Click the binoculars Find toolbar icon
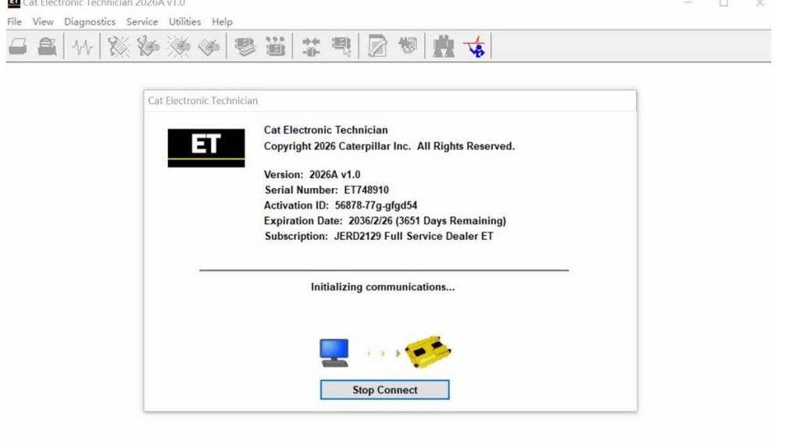 point(444,46)
